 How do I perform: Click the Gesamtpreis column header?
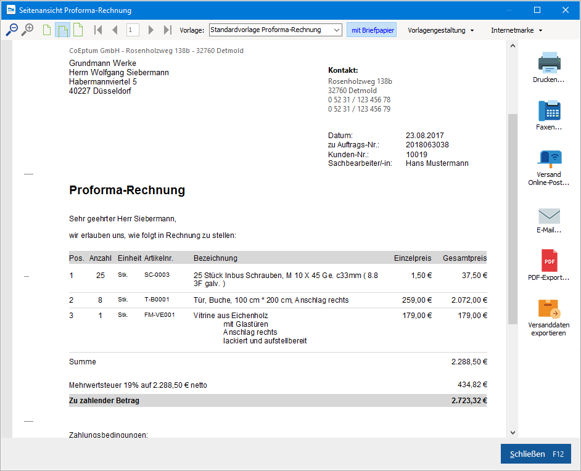coord(464,258)
